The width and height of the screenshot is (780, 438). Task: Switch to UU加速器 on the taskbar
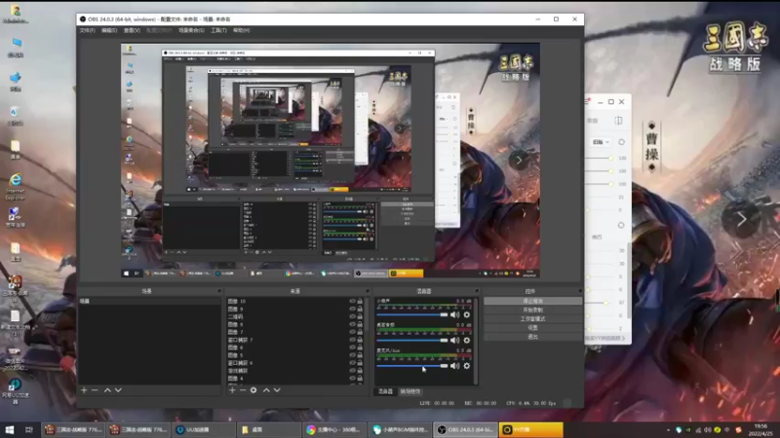pyautogui.click(x=203, y=430)
